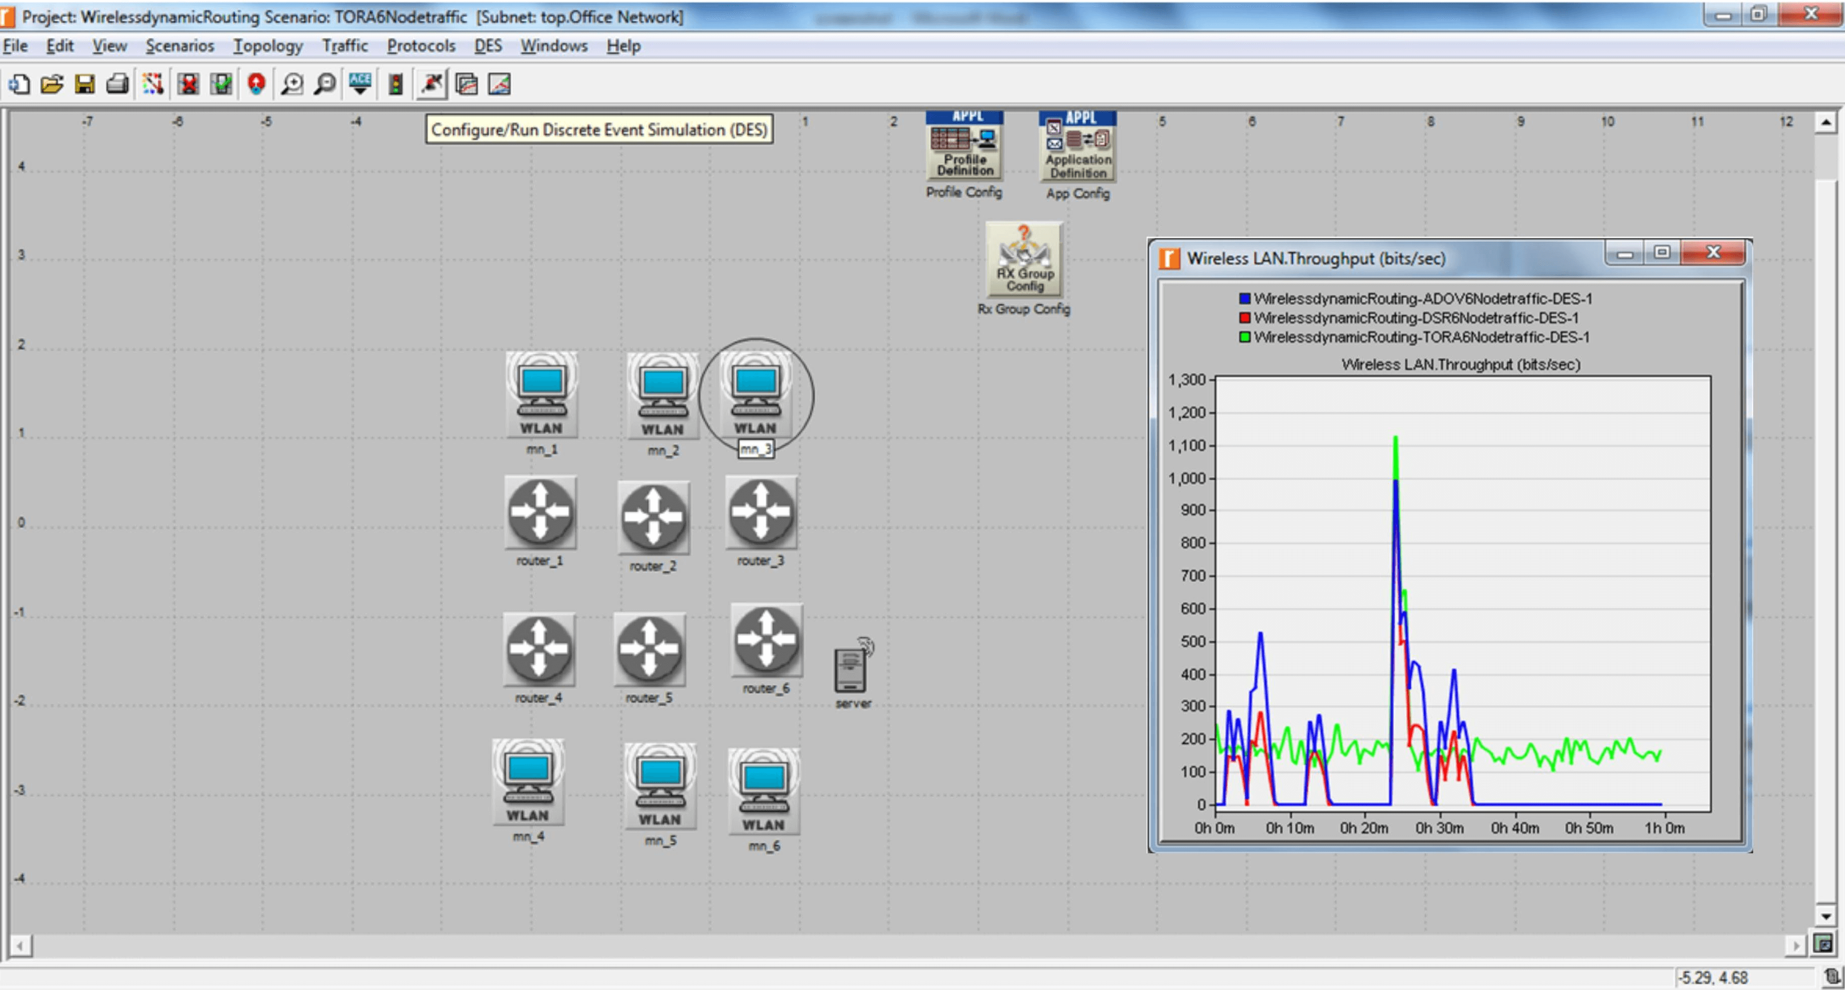The image size is (1845, 990).
Task: Click the blue ADOV6Nodetraffic legend swatch
Action: tap(1245, 299)
